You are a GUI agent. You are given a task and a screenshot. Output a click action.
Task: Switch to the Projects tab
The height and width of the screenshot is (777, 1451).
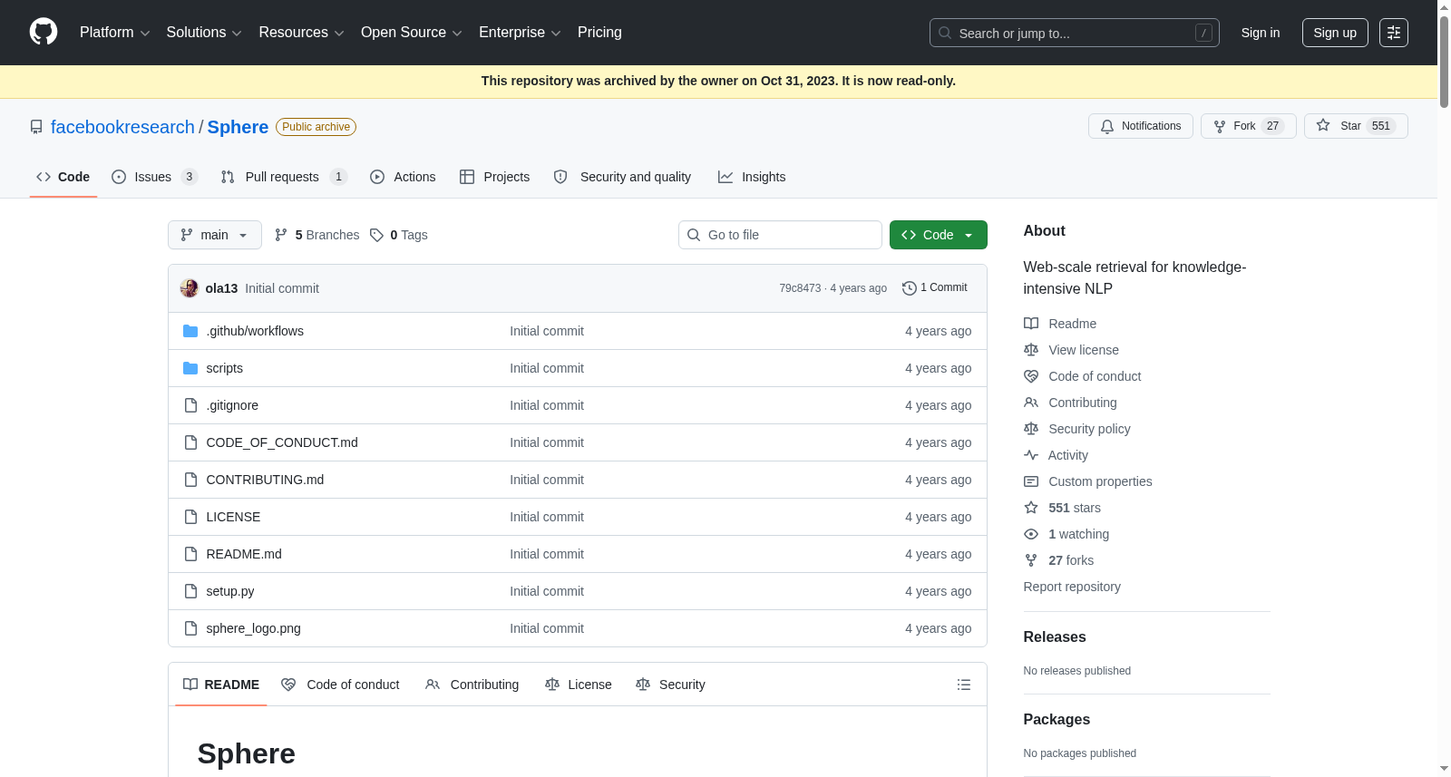point(494,177)
